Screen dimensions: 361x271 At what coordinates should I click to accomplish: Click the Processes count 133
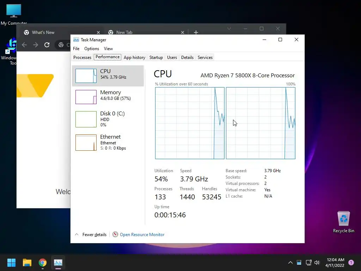tap(160, 197)
